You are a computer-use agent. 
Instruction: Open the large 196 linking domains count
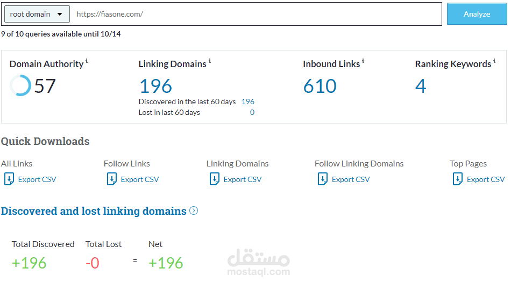pyautogui.click(x=155, y=86)
